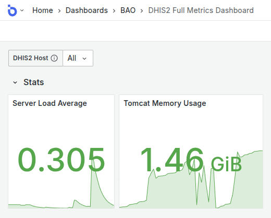Go to Home breadcrumb
The width and height of the screenshot is (271, 218).
[43, 10]
